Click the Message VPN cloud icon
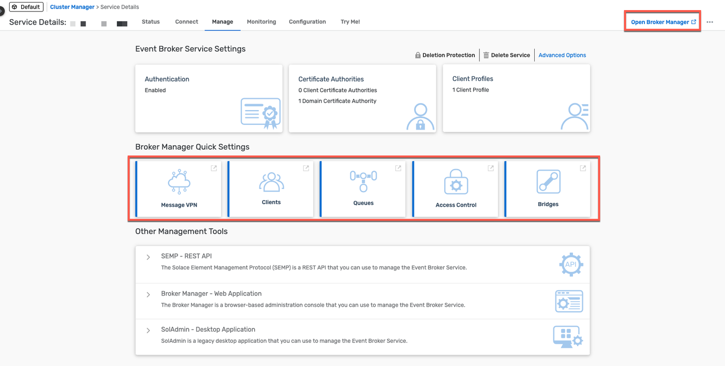725x366 pixels. click(x=179, y=182)
